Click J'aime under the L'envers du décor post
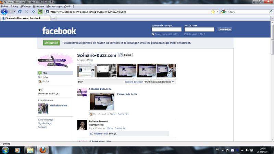 113,114
